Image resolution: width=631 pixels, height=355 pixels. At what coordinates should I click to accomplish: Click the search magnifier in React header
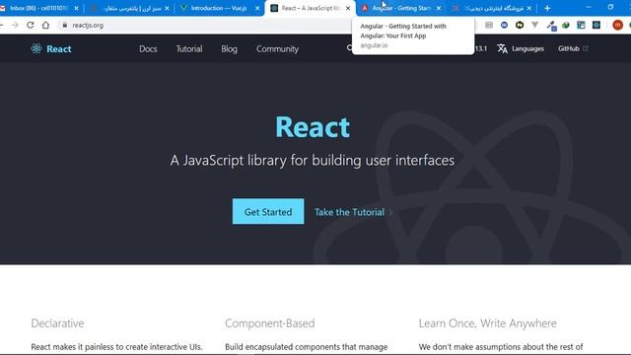(x=349, y=48)
